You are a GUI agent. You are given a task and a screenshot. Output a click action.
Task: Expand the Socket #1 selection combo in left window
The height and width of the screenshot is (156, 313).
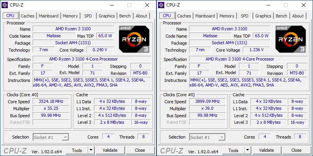(x=66, y=137)
